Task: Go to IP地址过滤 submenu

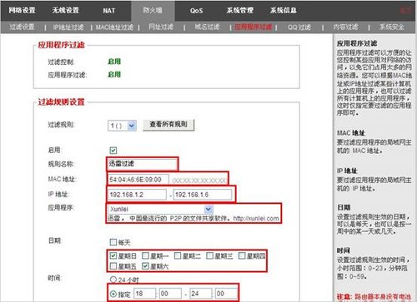Action: click(x=68, y=27)
